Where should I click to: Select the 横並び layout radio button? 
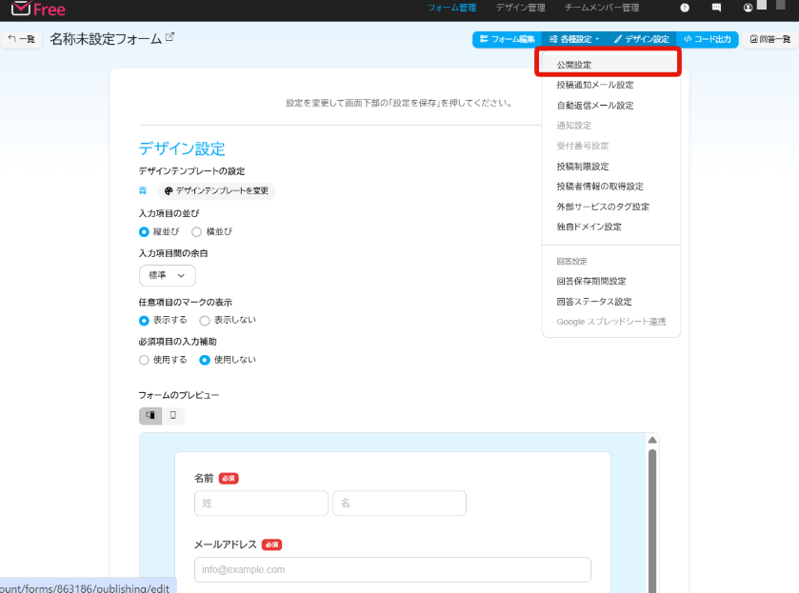click(x=197, y=231)
